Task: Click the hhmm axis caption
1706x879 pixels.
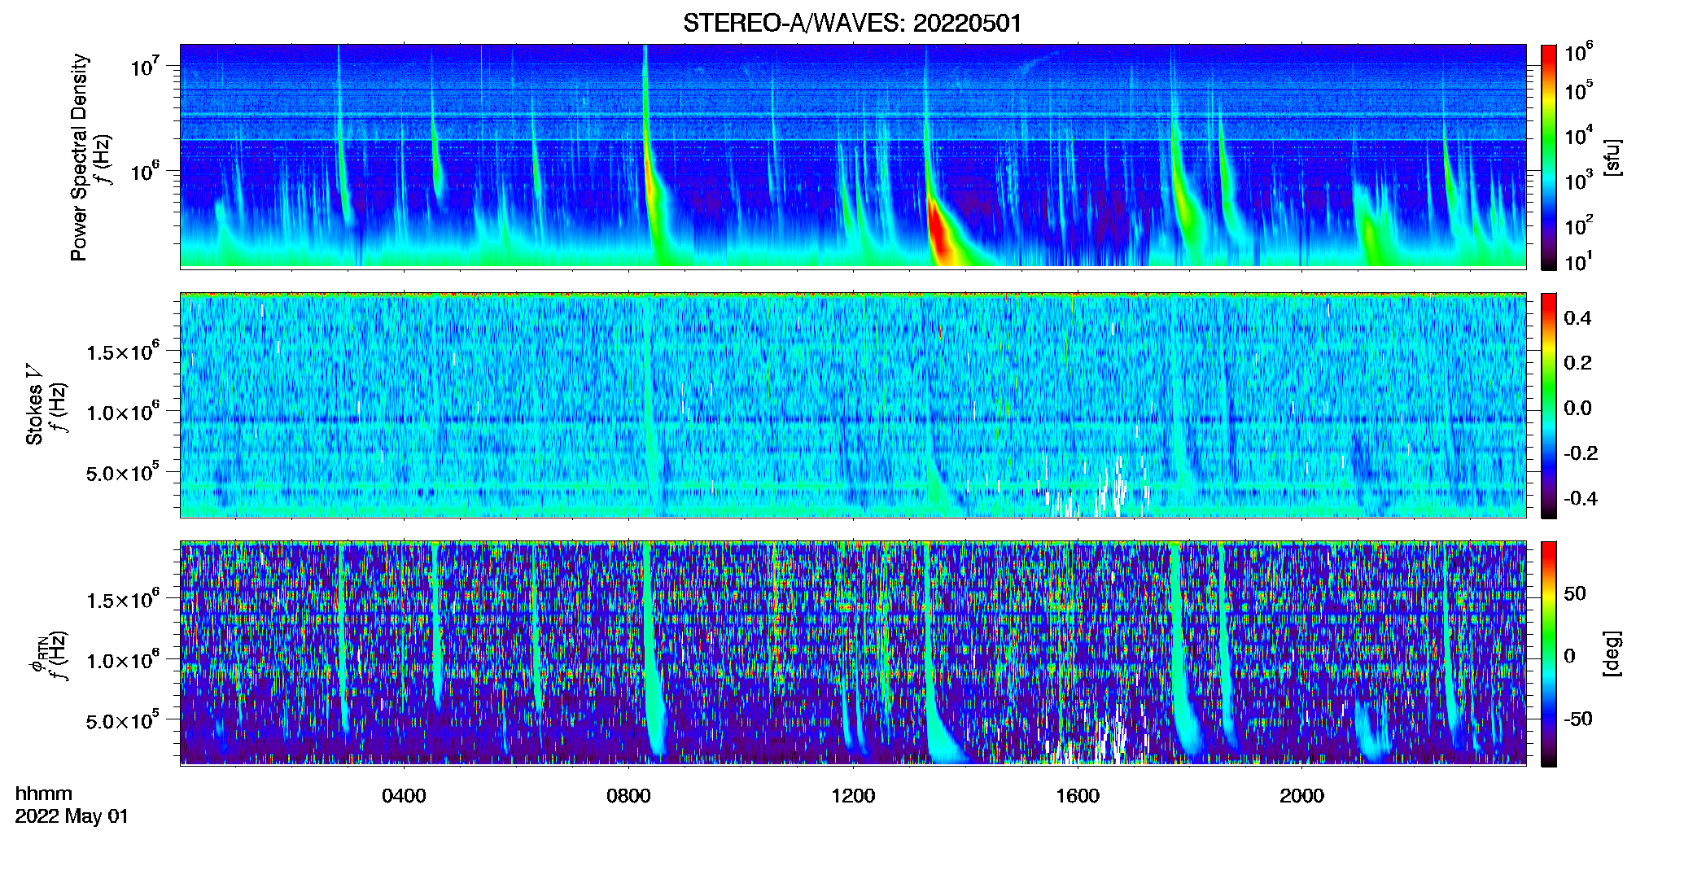Action: (44, 794)
